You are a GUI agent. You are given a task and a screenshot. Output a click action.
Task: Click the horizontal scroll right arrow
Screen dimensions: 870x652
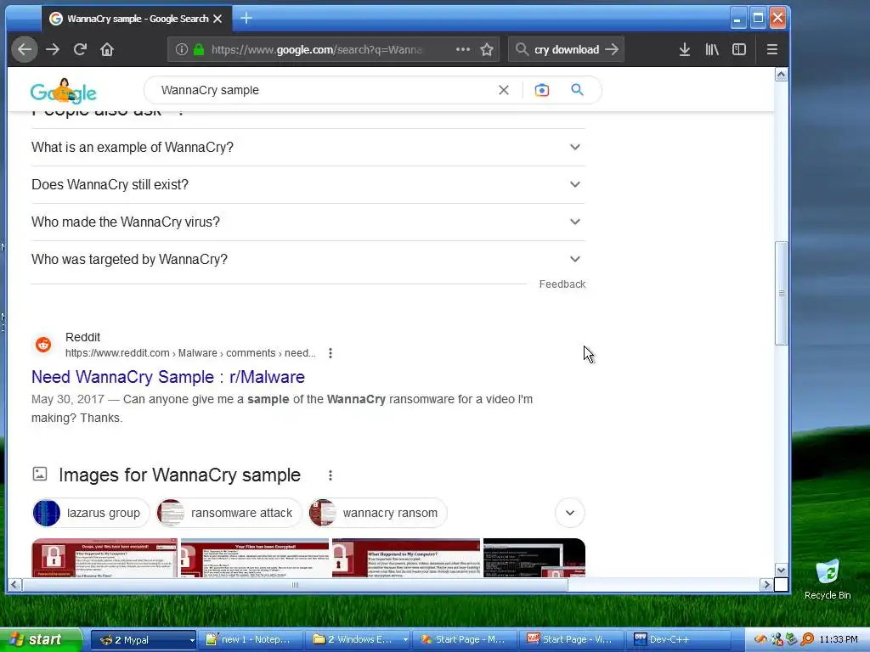767,584
